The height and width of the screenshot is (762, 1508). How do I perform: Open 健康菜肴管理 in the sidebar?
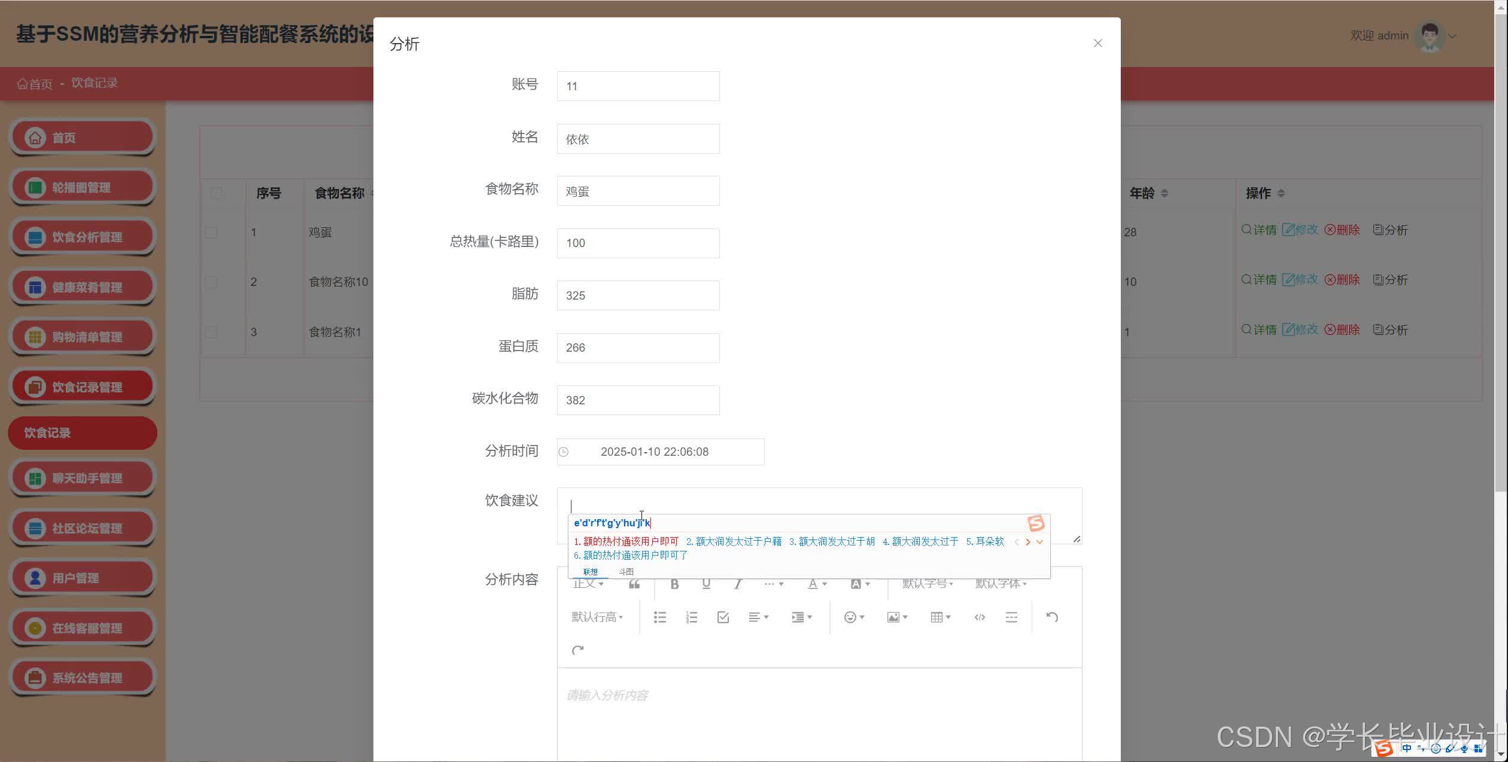point(83,287)
